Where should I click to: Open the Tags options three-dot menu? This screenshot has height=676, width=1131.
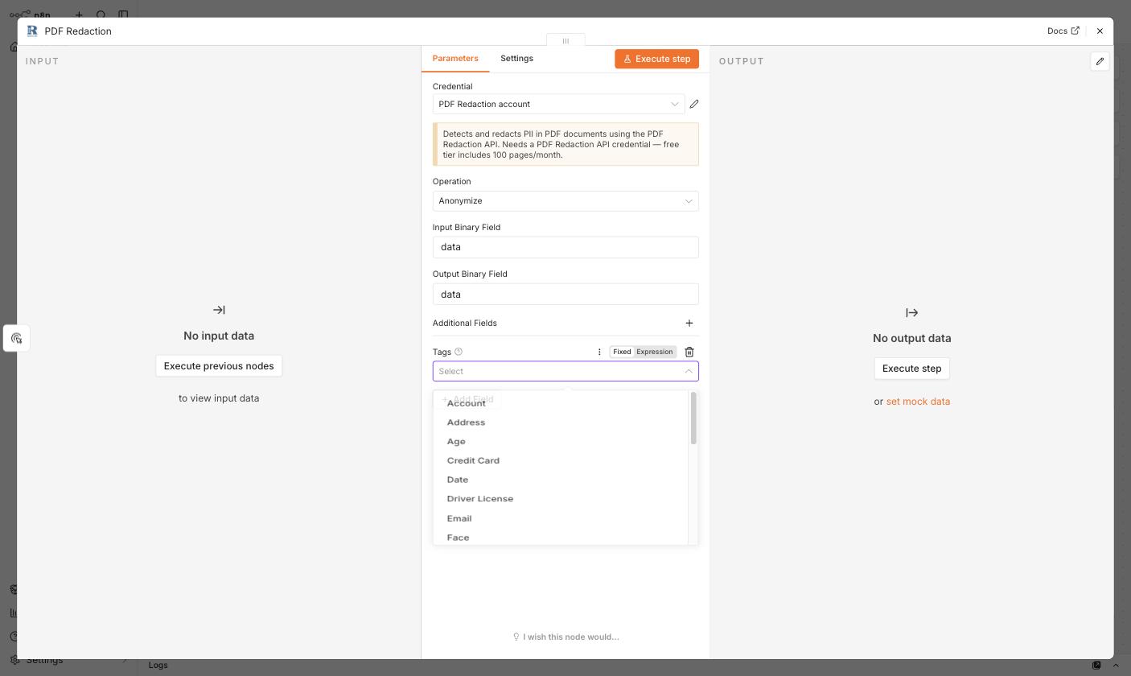(x=599, y=352)
